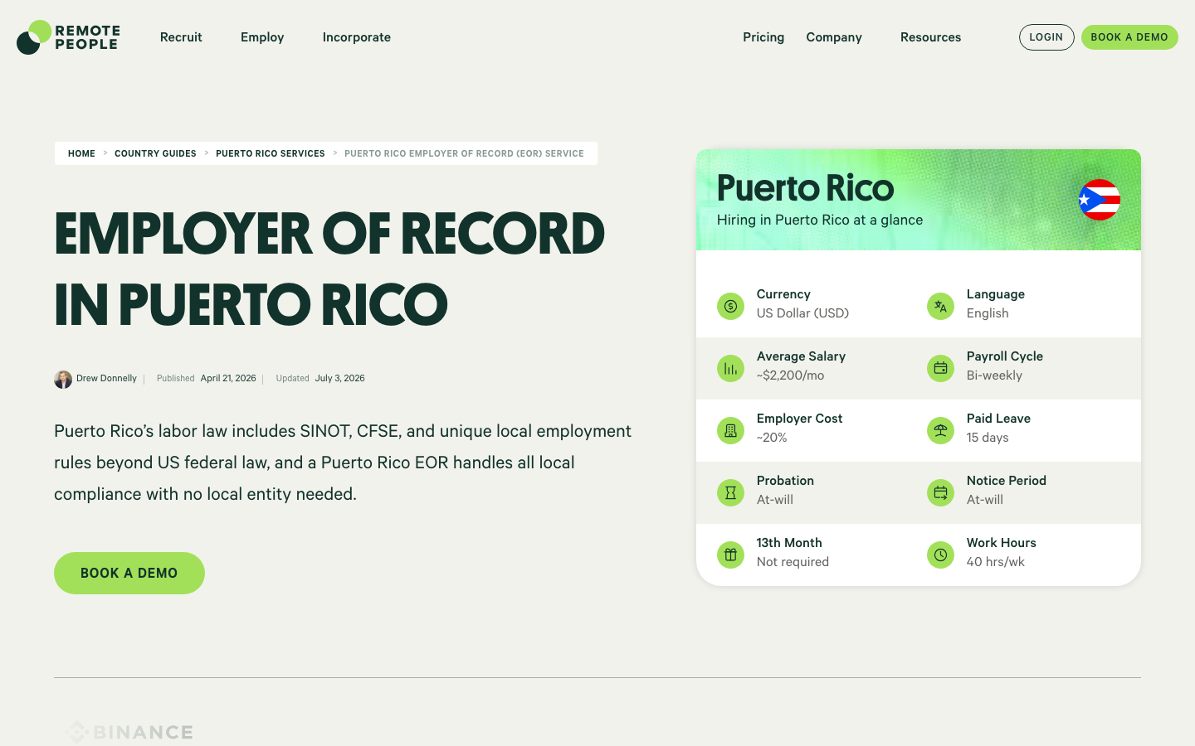Select the Notice Period calendar icon

click(940, 492)
